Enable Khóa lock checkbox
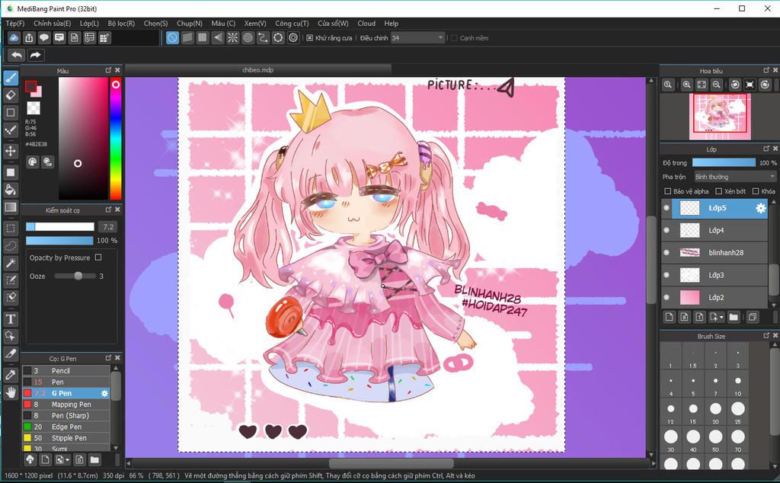Screen dimensions: 780x483 point(756,191)
